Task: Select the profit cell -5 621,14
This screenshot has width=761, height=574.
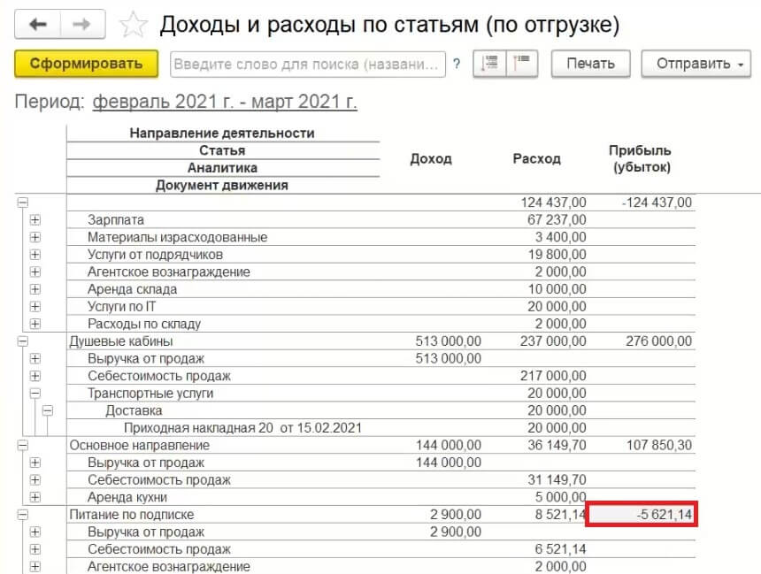Action: coord(642,515)
